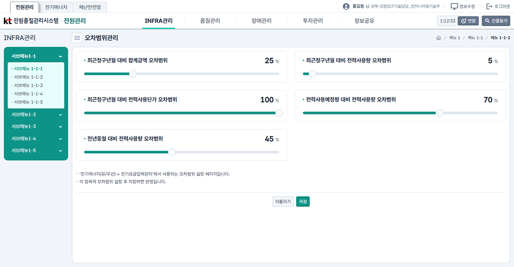Image resolution: width=514 pixels, height=267 pixels.
Task: Click the 되돌리기 reset button
Action: (x=283, y=202)
